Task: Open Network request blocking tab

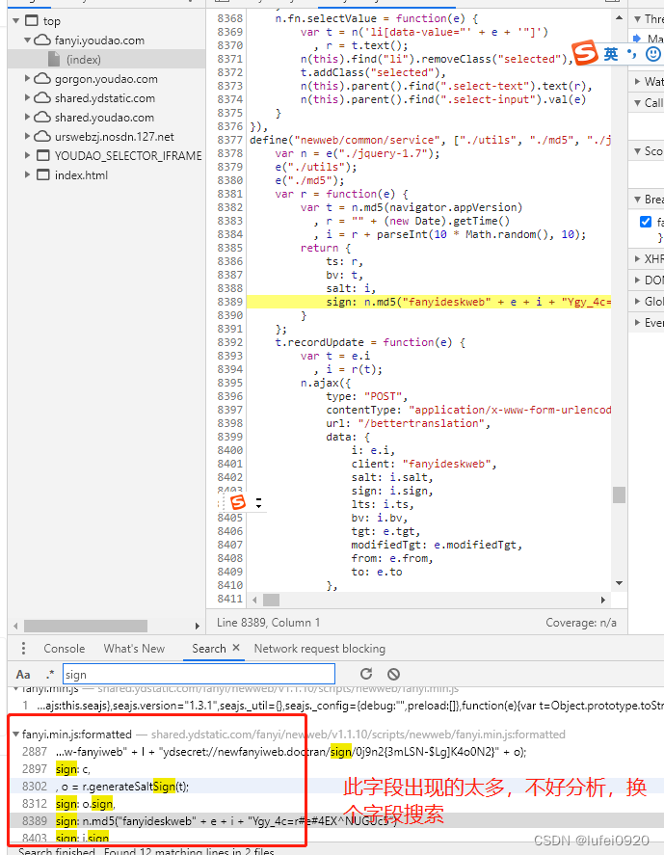Action: click(319, 649)
